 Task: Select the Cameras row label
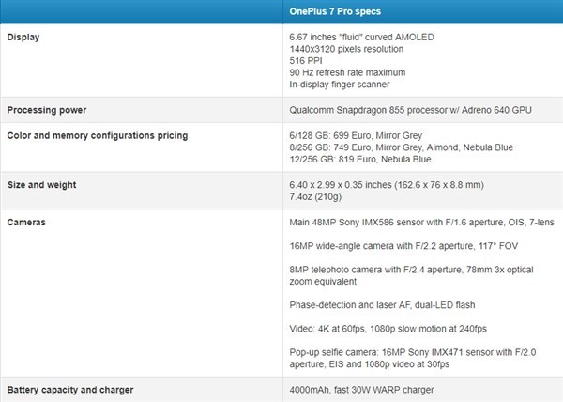[x=25, y=222]
